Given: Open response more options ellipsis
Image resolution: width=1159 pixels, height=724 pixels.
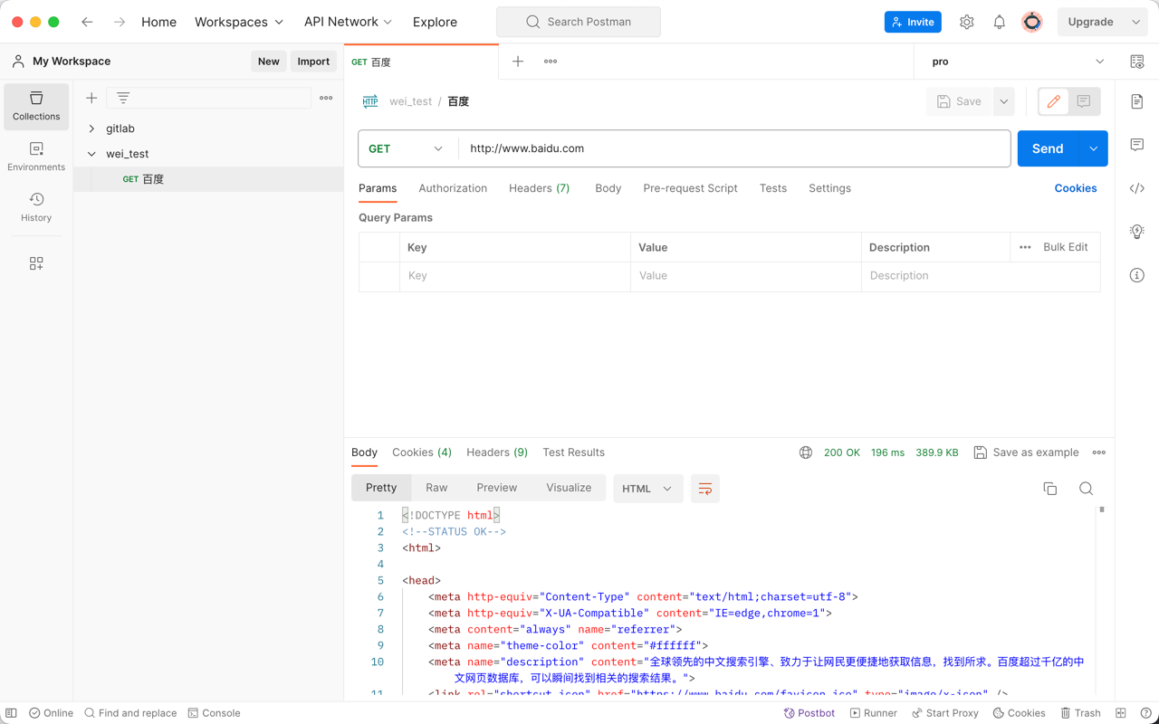Looking at the screenshot, I should coord(1099,452).
